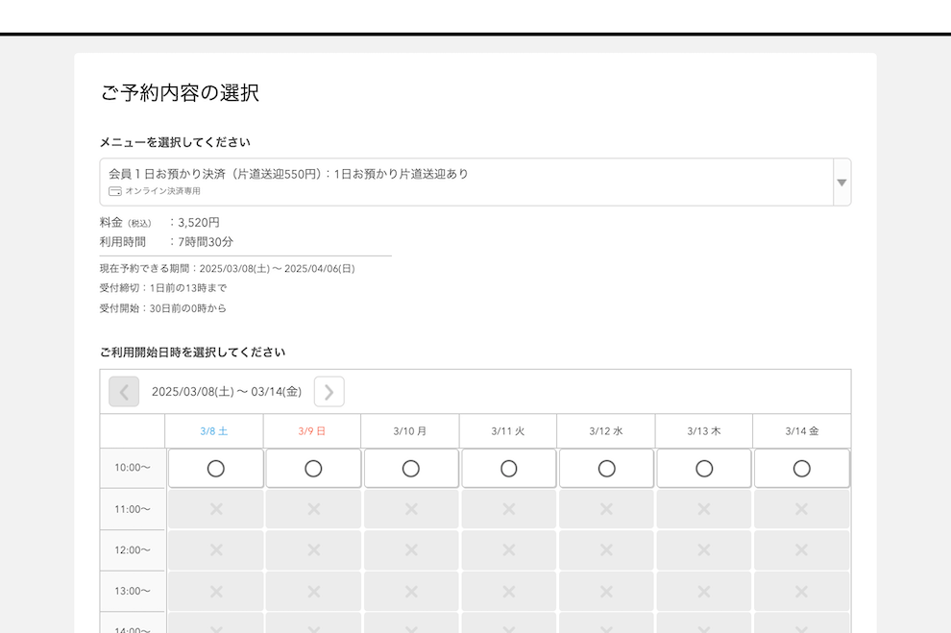
Task: Click the red 3/9 日 column header
Action: (x=313, y=430)
